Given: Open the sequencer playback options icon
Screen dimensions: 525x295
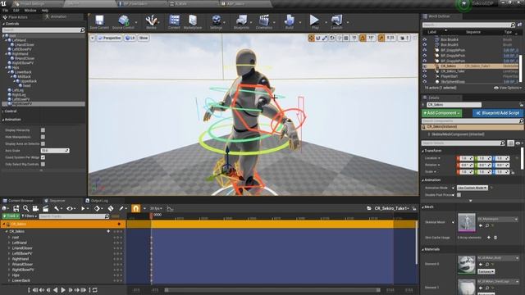Looking at the screenshot, I should pos(83,208).
